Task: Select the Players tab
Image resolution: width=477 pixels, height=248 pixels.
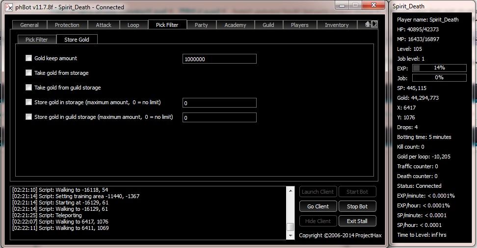Action: coord(300,25)
